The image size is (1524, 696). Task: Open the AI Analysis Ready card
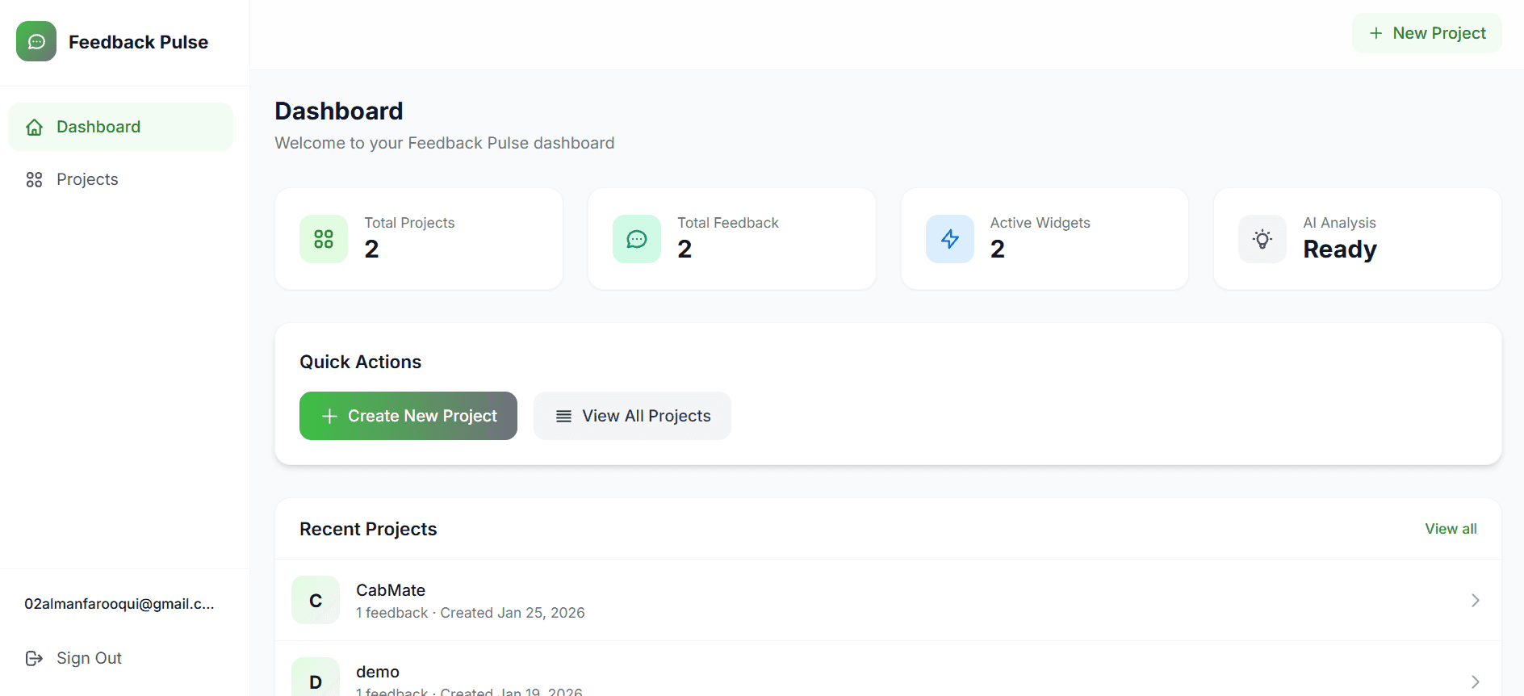coord(1357,239)
